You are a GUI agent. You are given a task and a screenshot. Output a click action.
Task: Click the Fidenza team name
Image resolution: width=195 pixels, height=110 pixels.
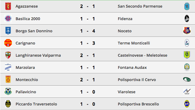(x=125, y=19)
